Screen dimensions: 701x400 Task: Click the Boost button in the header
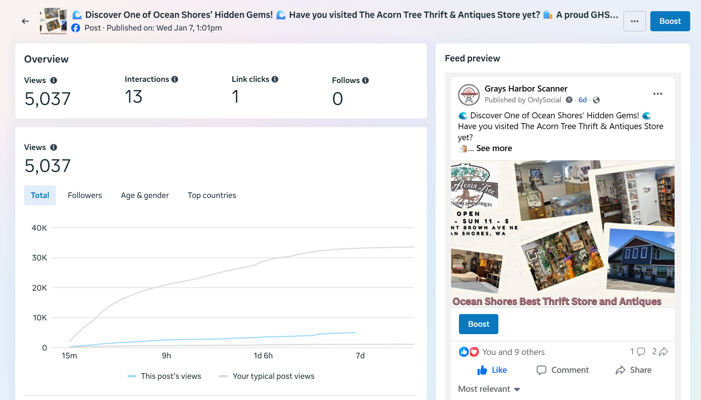670,21
